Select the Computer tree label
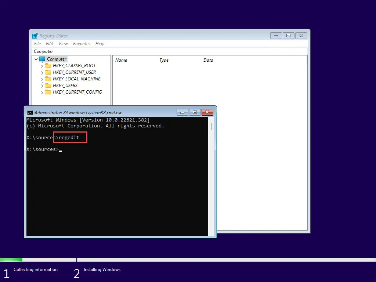Image resolution: width=376 pixels, height=282 pixels. pyautogui.click(x=57, y=59)
